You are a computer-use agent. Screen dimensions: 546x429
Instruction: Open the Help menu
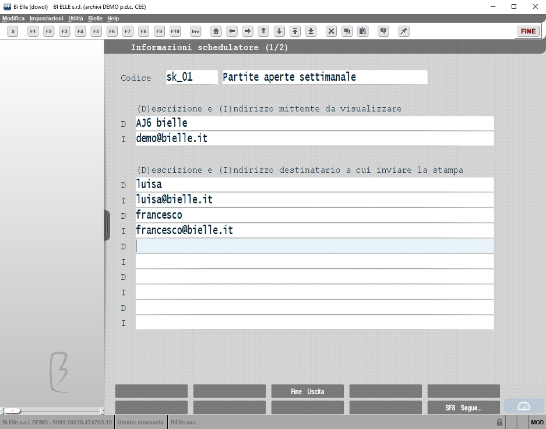tap(113, 19)
